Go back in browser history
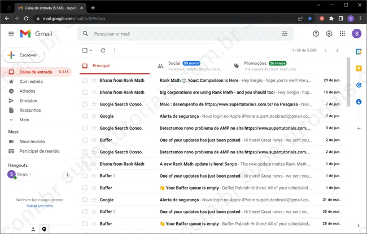The image size is (367, 234). coord(7,19)
